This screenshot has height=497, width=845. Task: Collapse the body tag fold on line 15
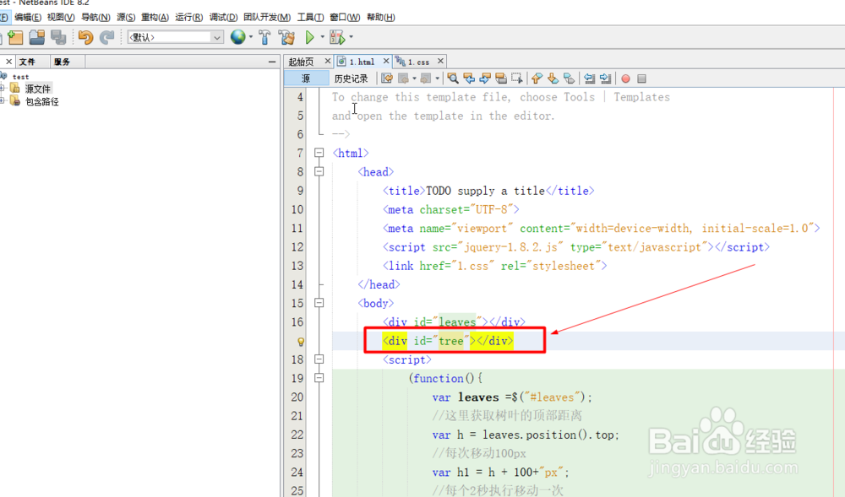pos(319,303)
